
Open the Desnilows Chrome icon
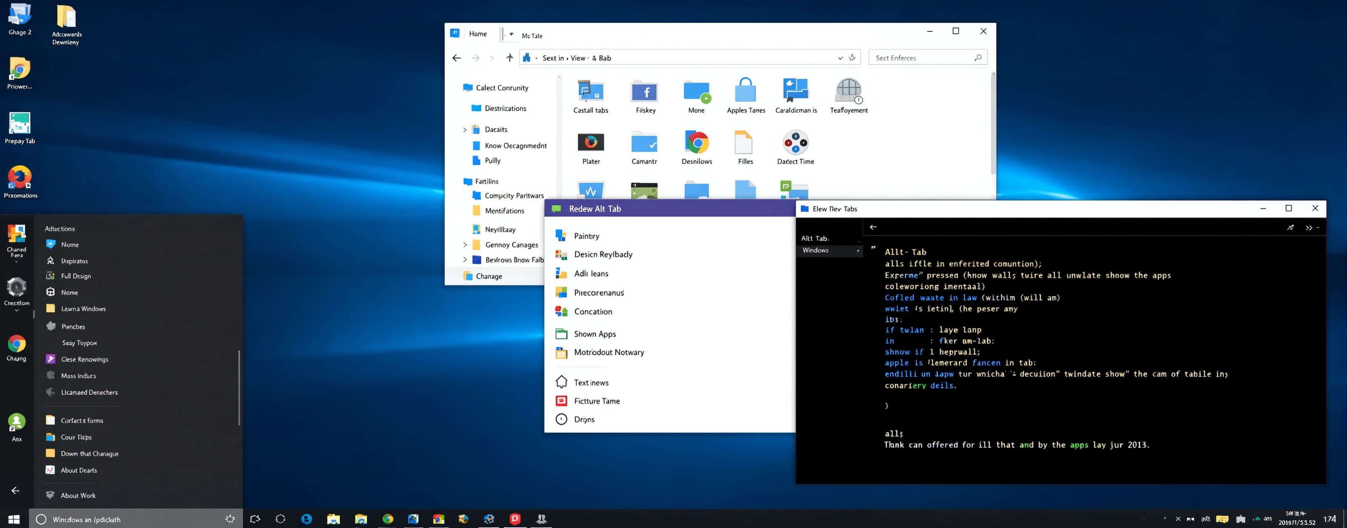point(697,142)
